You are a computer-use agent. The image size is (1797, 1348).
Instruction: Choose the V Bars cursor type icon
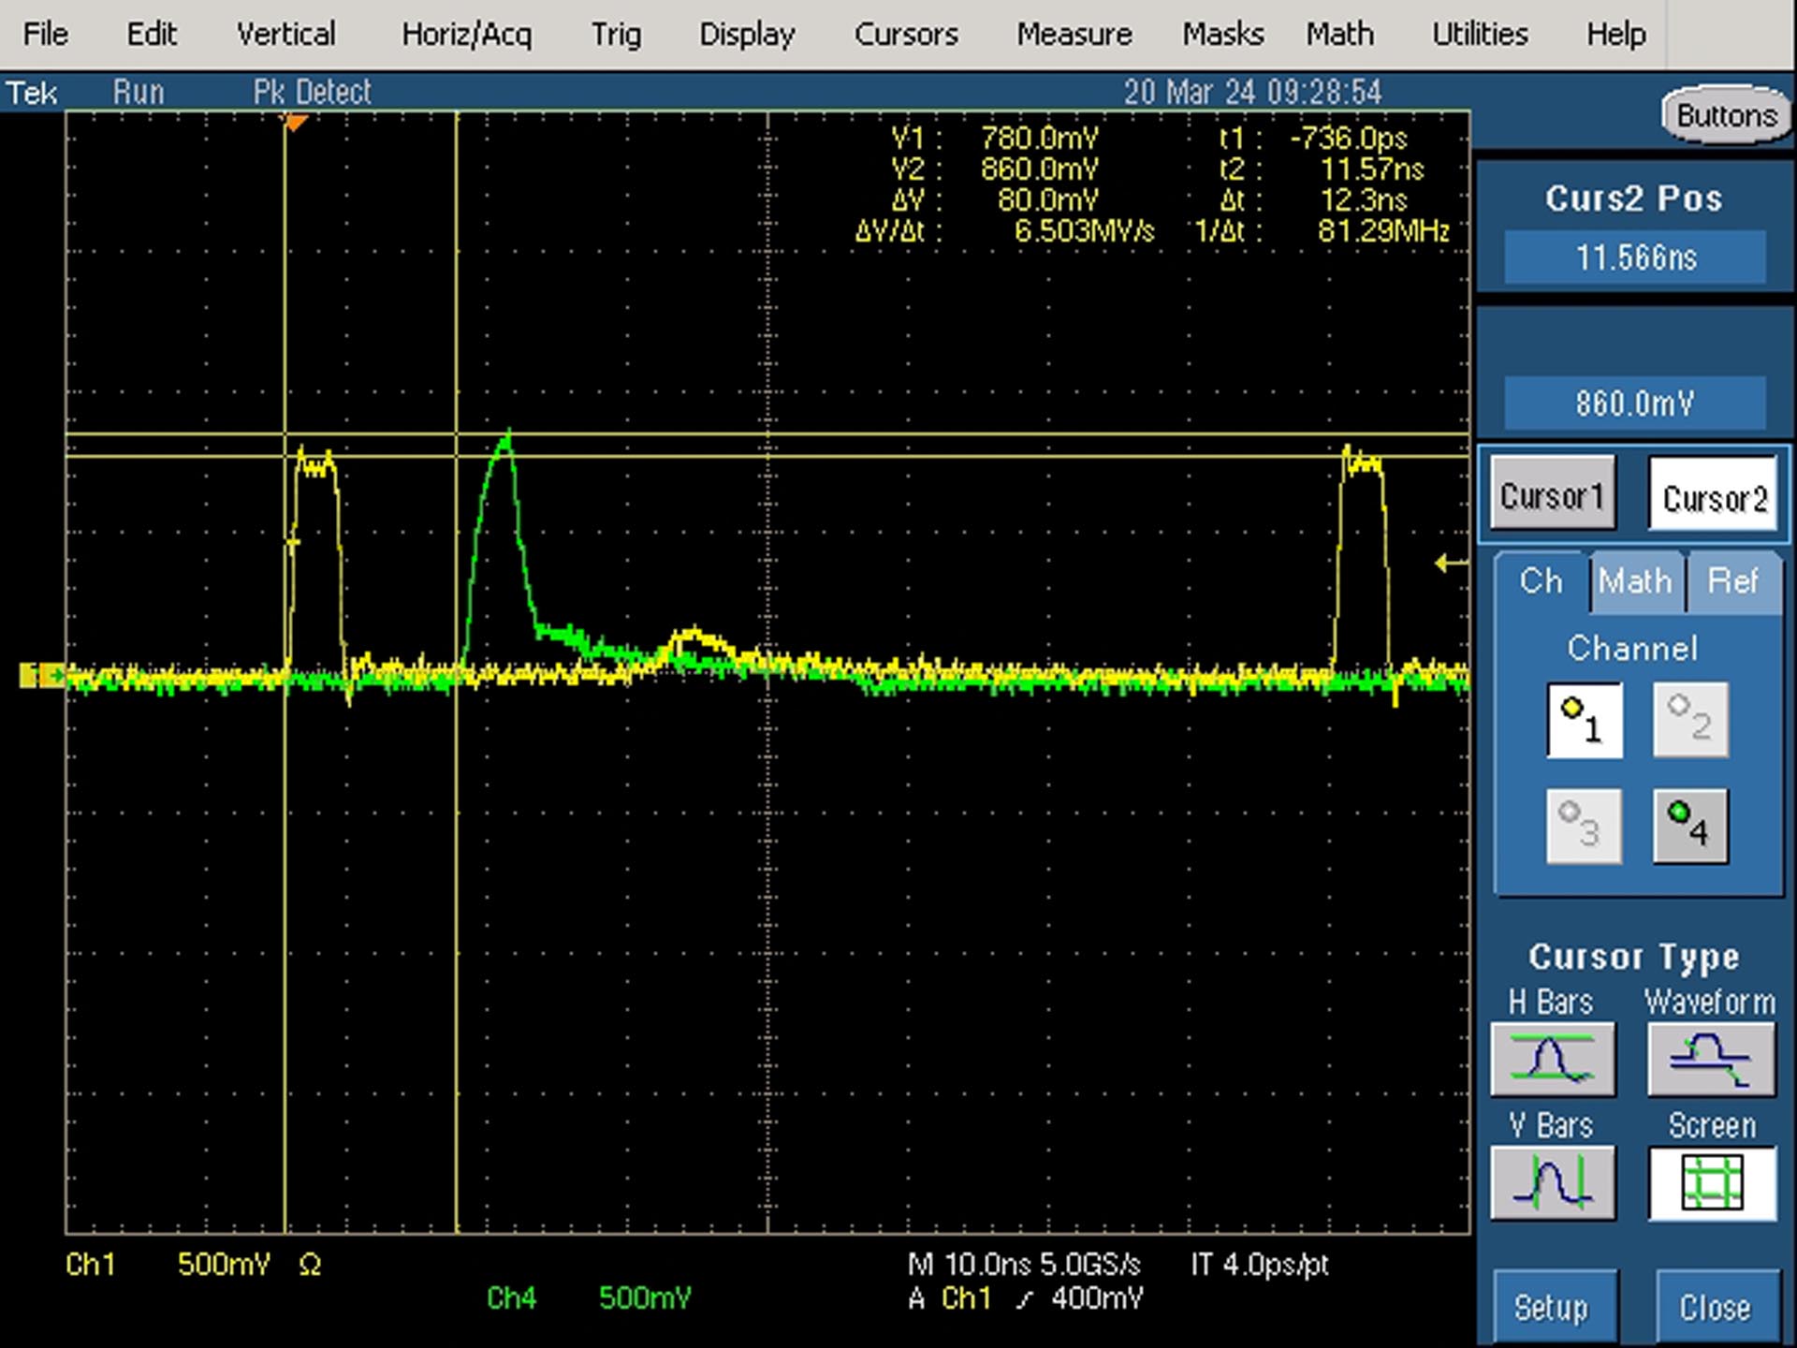tap(1553, 1182)
